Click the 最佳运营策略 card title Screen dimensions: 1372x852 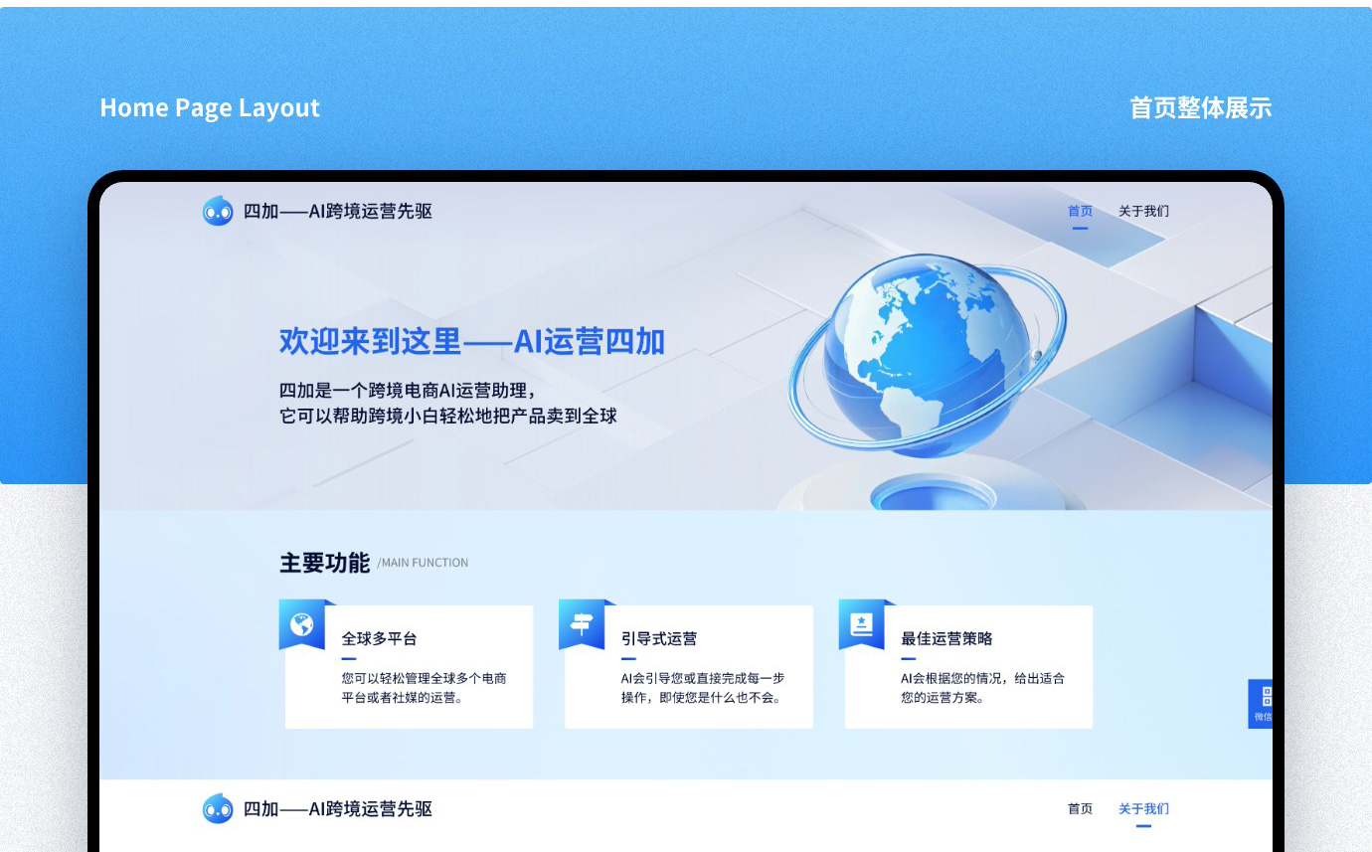coord(946,638)
